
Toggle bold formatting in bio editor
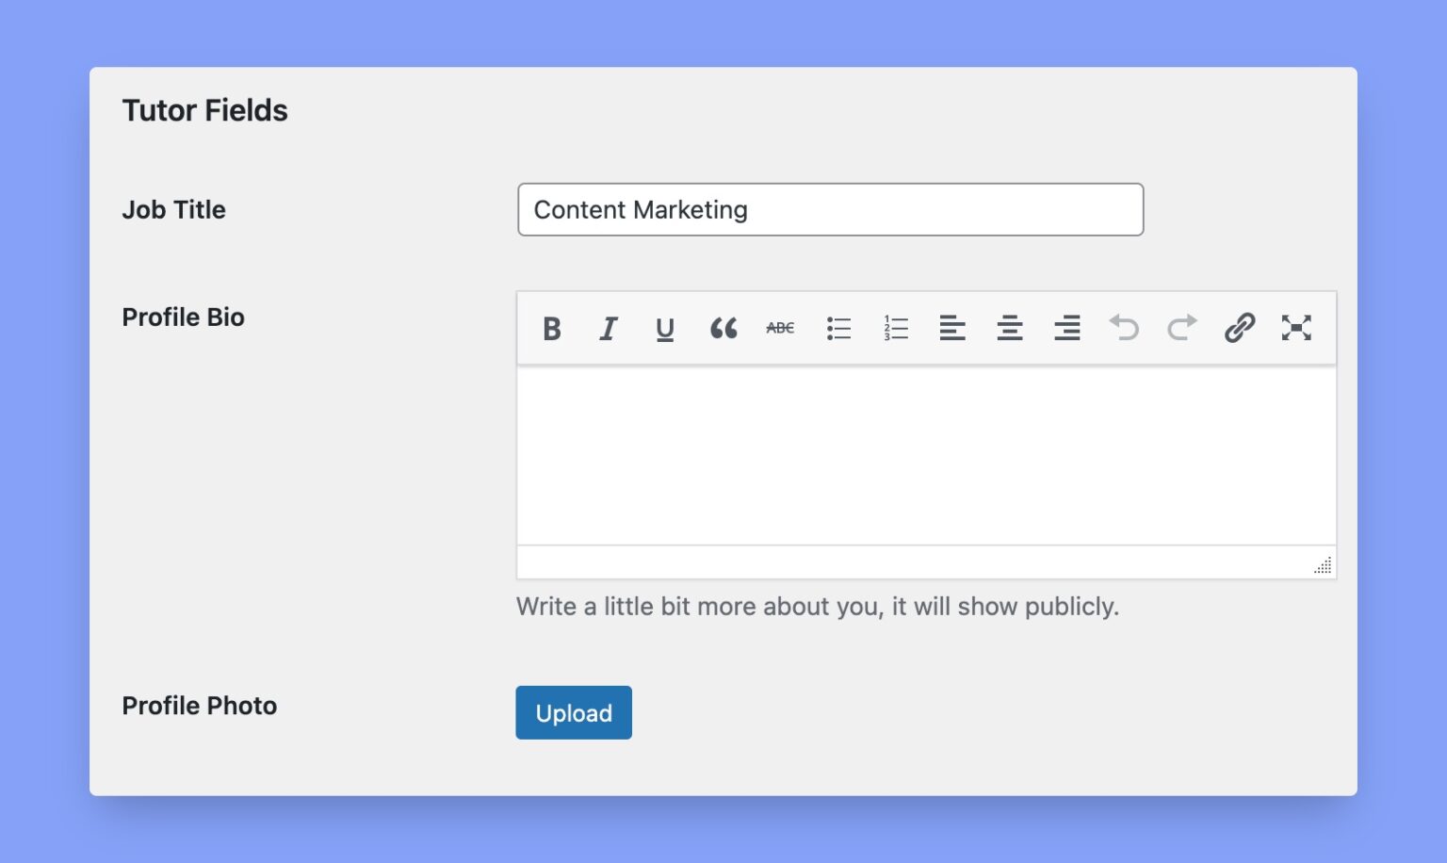pyautogui.click(x=552, y=328)
